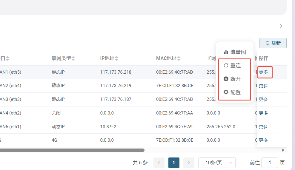Open the 10条/页 page size dropdown
The height and width of the screenshot is (170, 295).
pos(217,163)
